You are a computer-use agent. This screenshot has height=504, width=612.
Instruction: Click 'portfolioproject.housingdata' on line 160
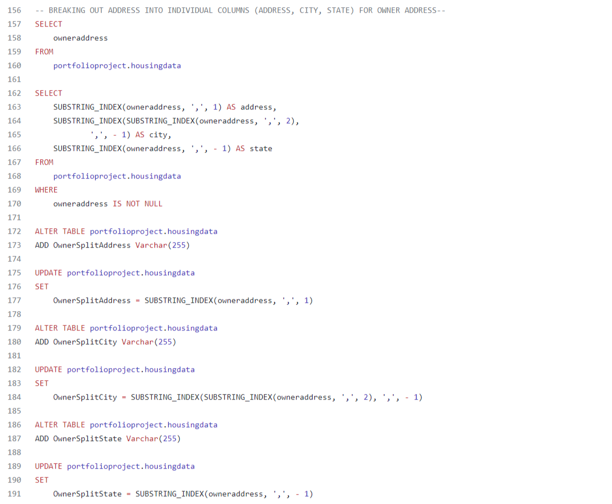[x=117, y=65]
